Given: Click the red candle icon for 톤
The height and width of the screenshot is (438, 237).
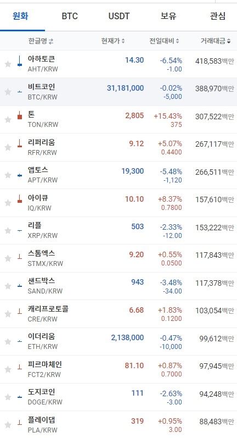Looking at the screenshot, I should (20, 115).
